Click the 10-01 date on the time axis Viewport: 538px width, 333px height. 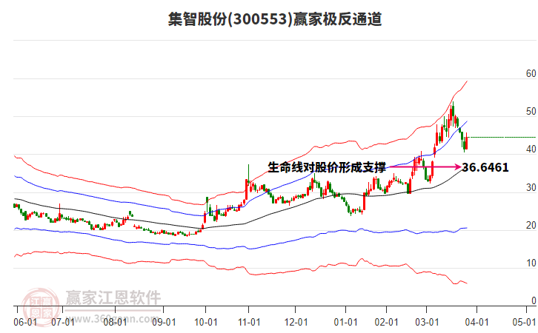[x=205, y=323]
